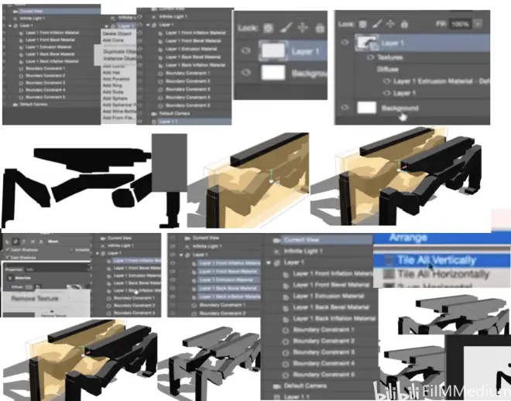511x401 pixels.
Task: Toggle eye beside highlighted Layer 1 Front Bevel Material
Action: 173,271
